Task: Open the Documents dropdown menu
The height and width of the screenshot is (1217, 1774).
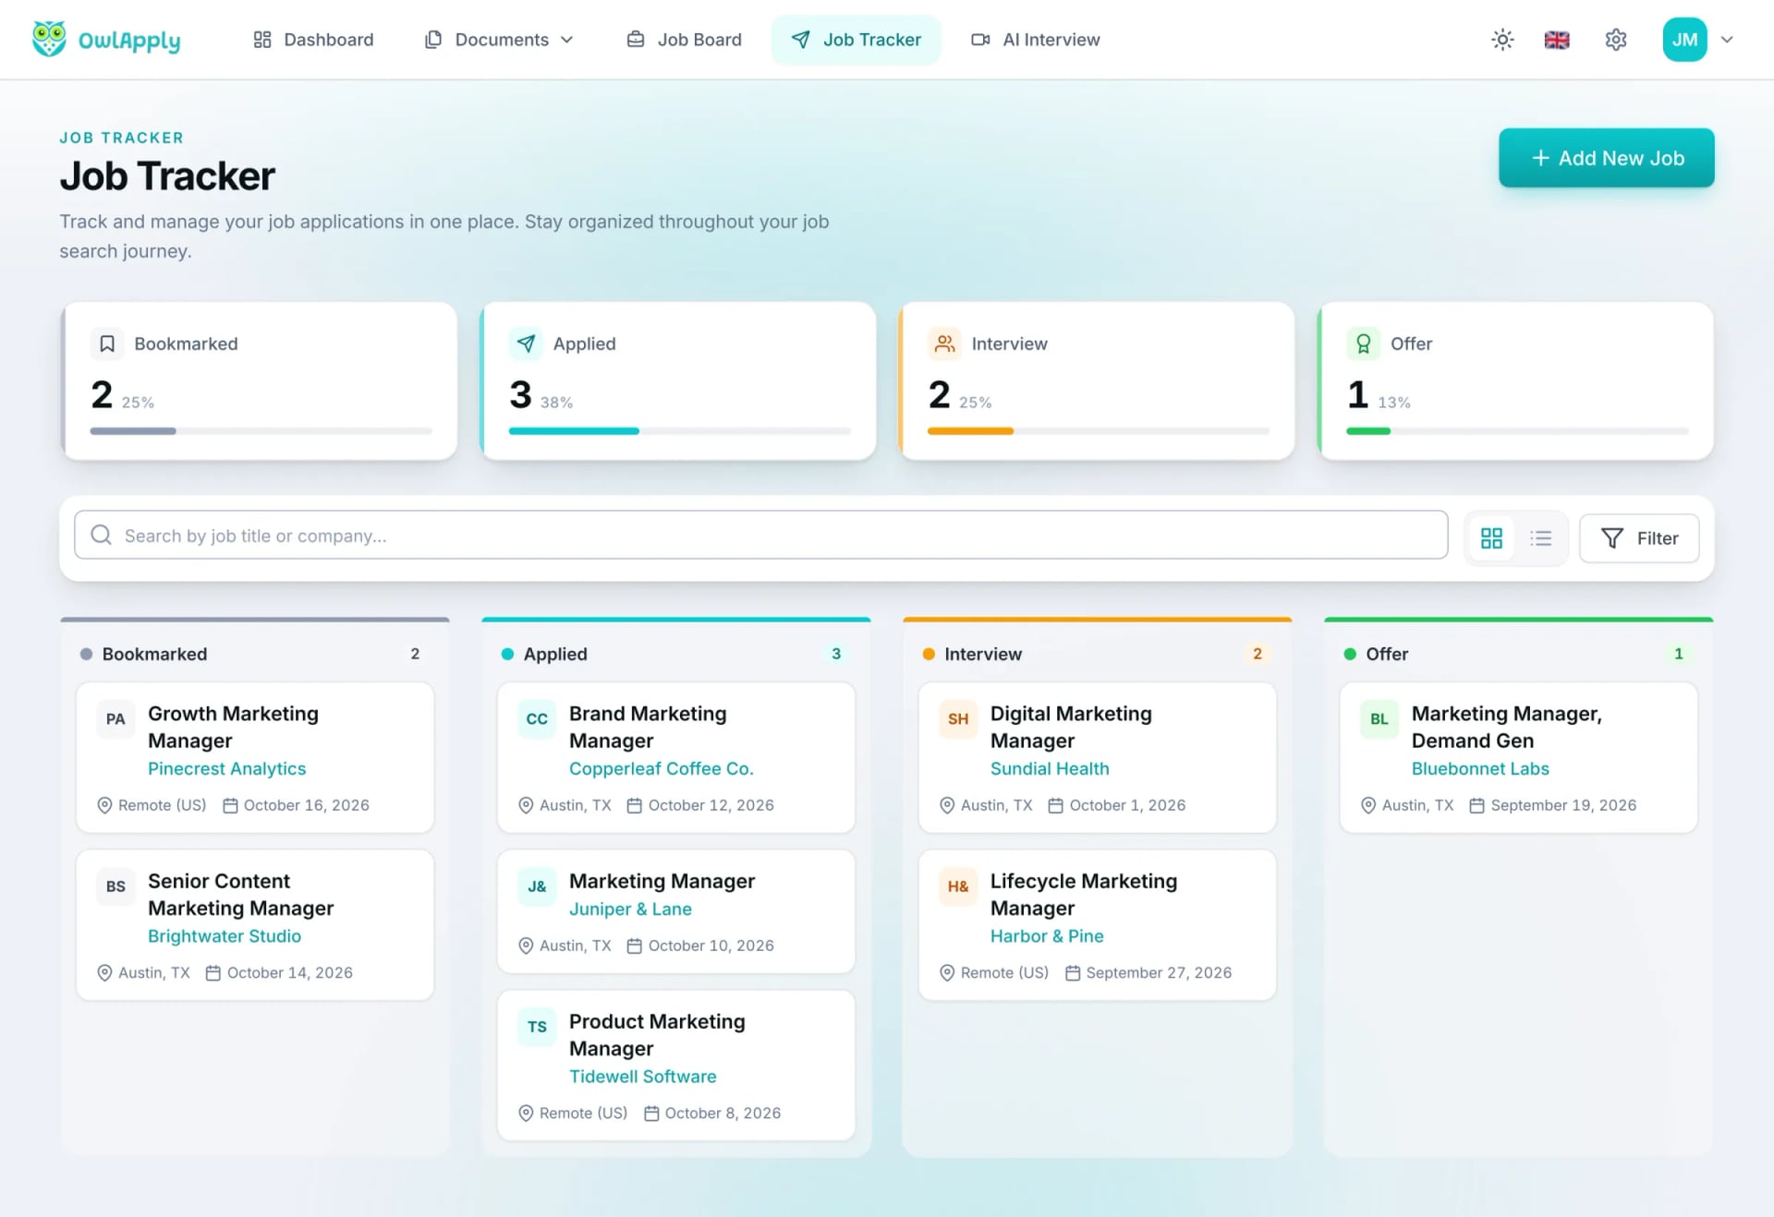Action: (500, 40)
